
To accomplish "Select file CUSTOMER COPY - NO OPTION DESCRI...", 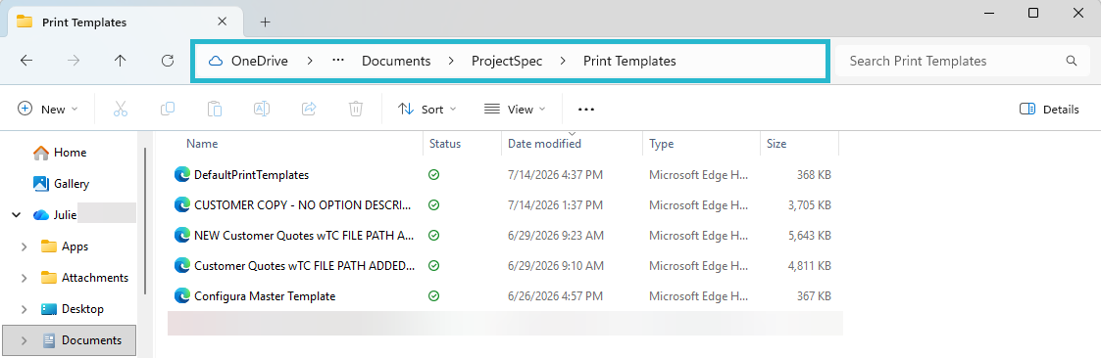I will click(304, 205).
